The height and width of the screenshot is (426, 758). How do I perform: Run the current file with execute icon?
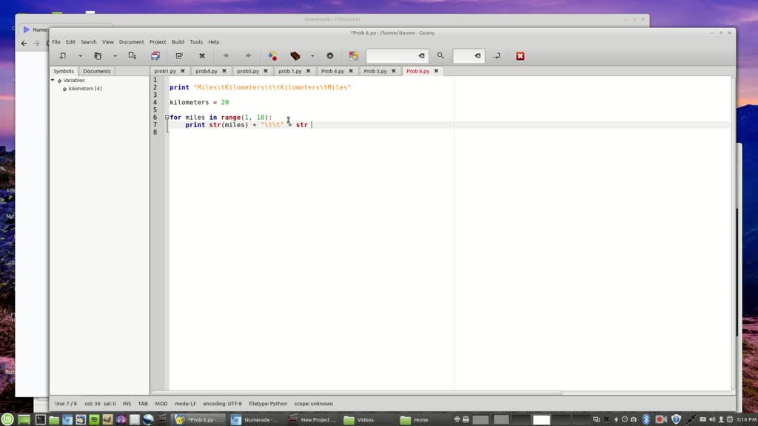(329, 55)
